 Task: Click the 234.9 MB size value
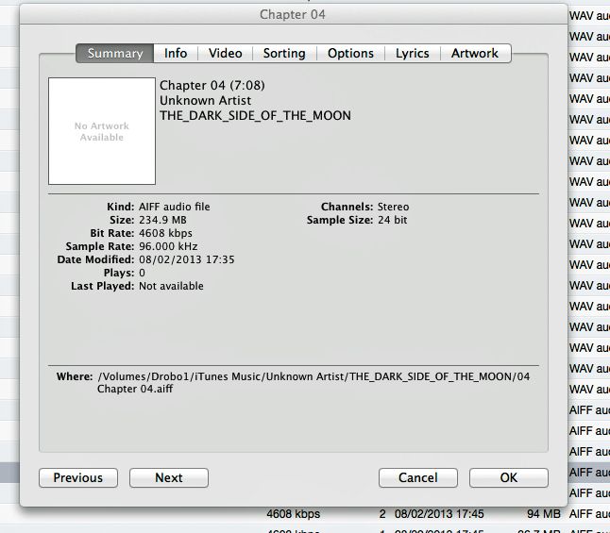click(162, 220)
